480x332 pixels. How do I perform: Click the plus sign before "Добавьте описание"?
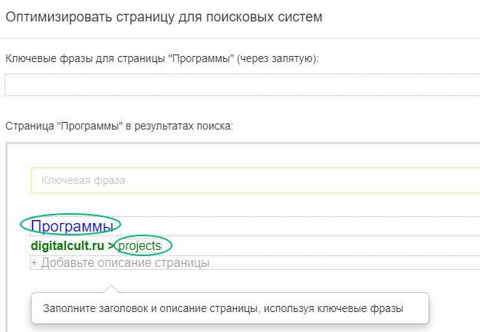tap(35, 263)
